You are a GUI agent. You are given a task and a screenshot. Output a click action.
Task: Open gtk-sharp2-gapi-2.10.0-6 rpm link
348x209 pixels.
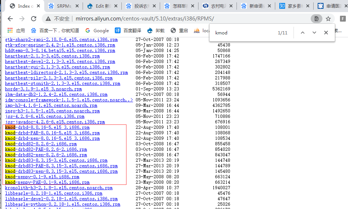pos(61,40)
